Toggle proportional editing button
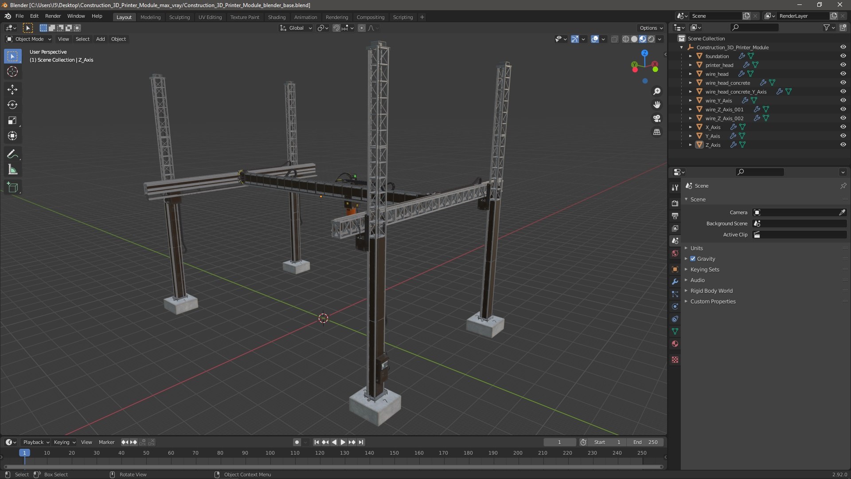This screenshot has width=851, height=479. pos(362,28)
